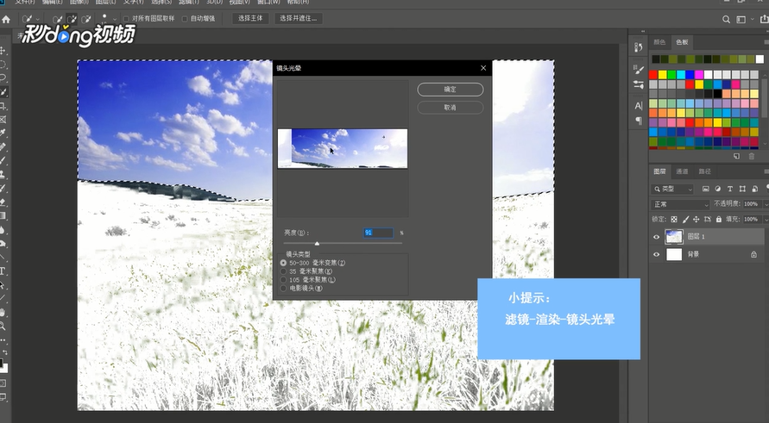
Task: Click 选择主体 button
Action: pyautogui.click(x=250, y=19)
